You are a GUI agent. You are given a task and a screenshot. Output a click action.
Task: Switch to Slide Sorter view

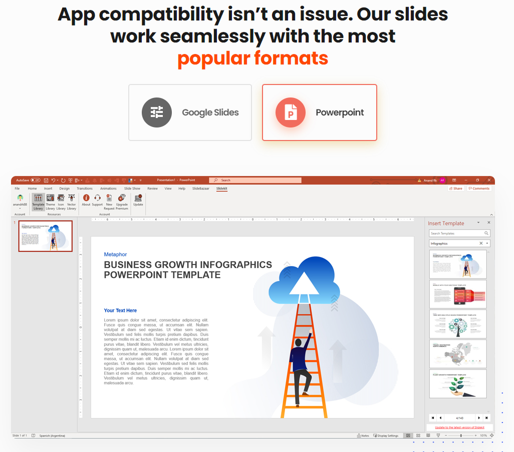(418, 435)
